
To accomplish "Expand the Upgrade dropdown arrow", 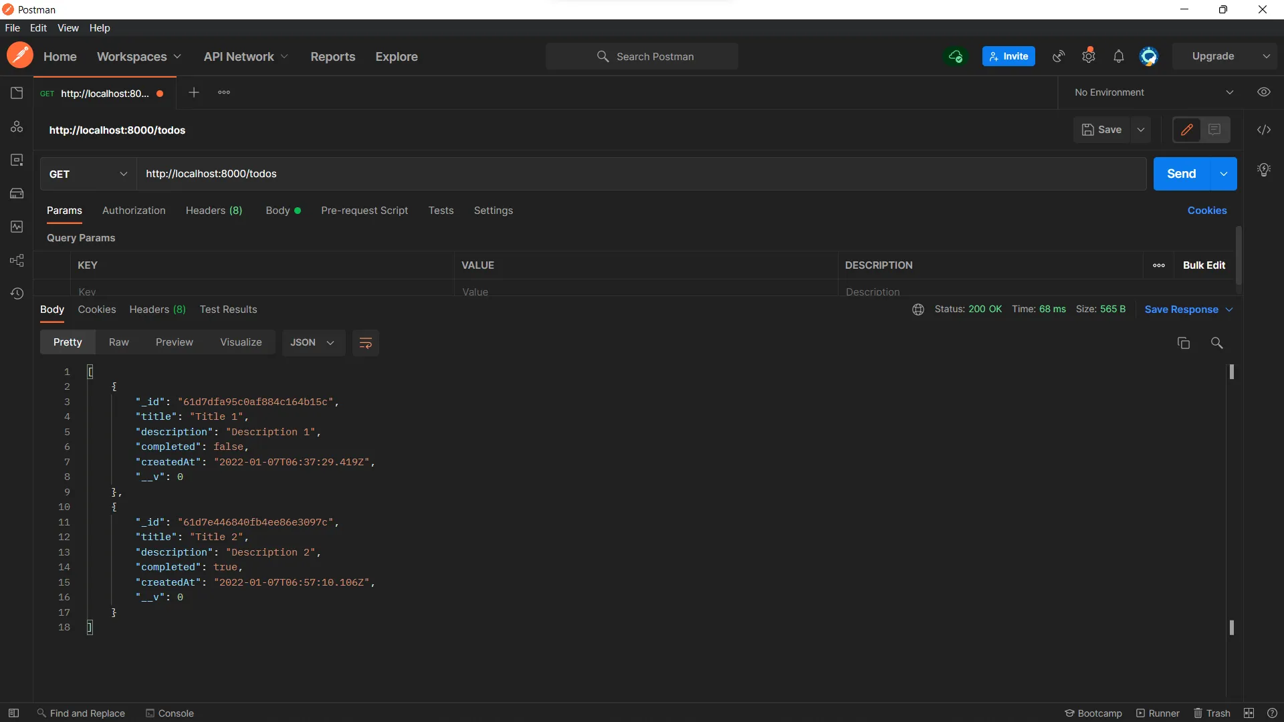I will pyautogui.click(x=1267, y=56).
